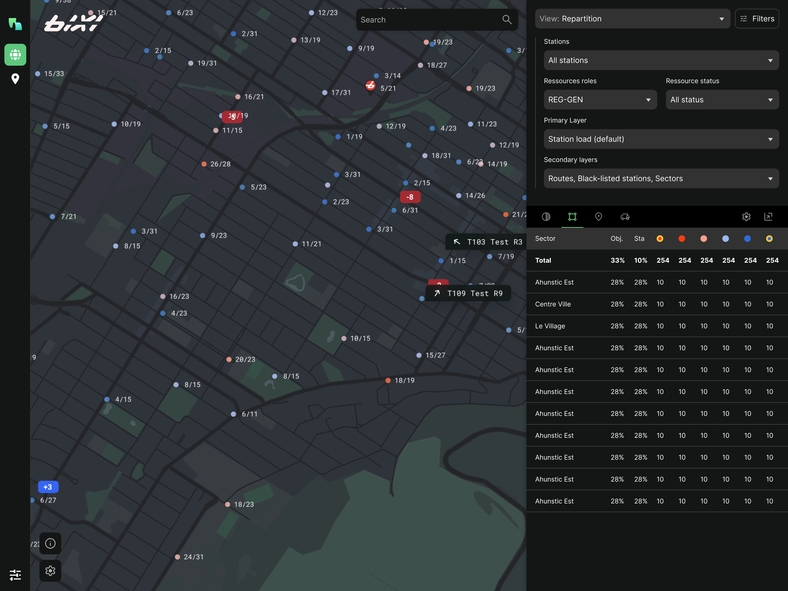788x591 pixels.
Task: Click the Search input field
Action: coord(437,20)
